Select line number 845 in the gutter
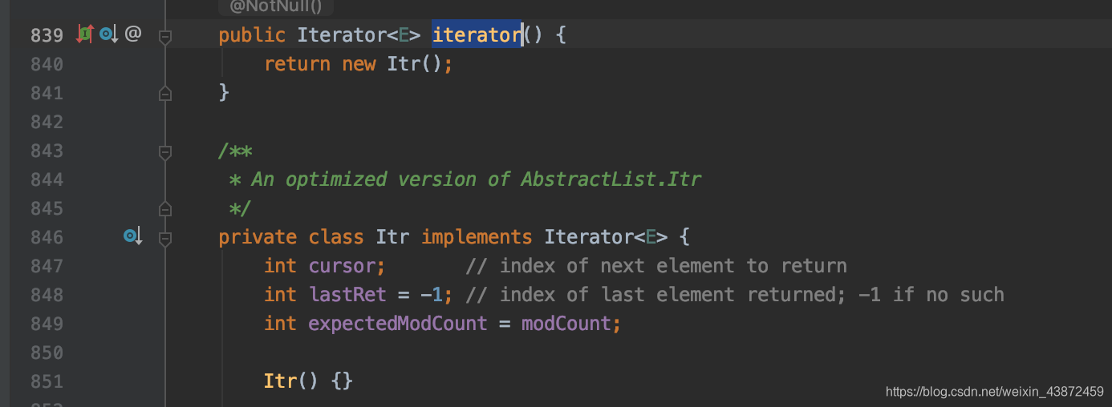 click(47, 208)
